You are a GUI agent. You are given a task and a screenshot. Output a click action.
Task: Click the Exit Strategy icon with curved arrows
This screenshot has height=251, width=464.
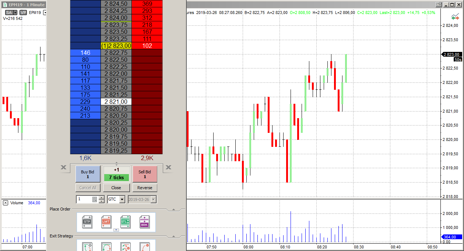click(x=106, y=247)
